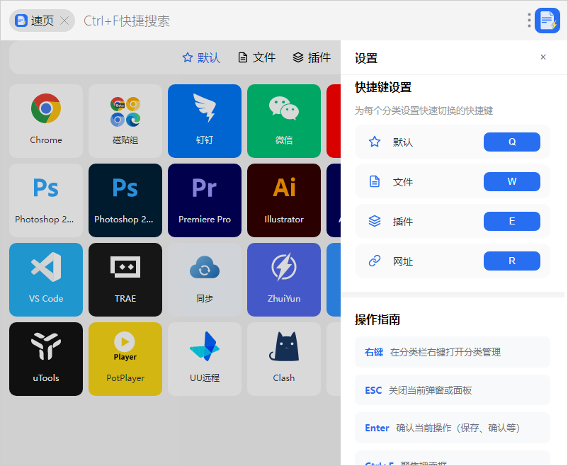This screenshot has width=568, height=466.
Task: Click the 右键 guide entry
Action: coord(453,352)
